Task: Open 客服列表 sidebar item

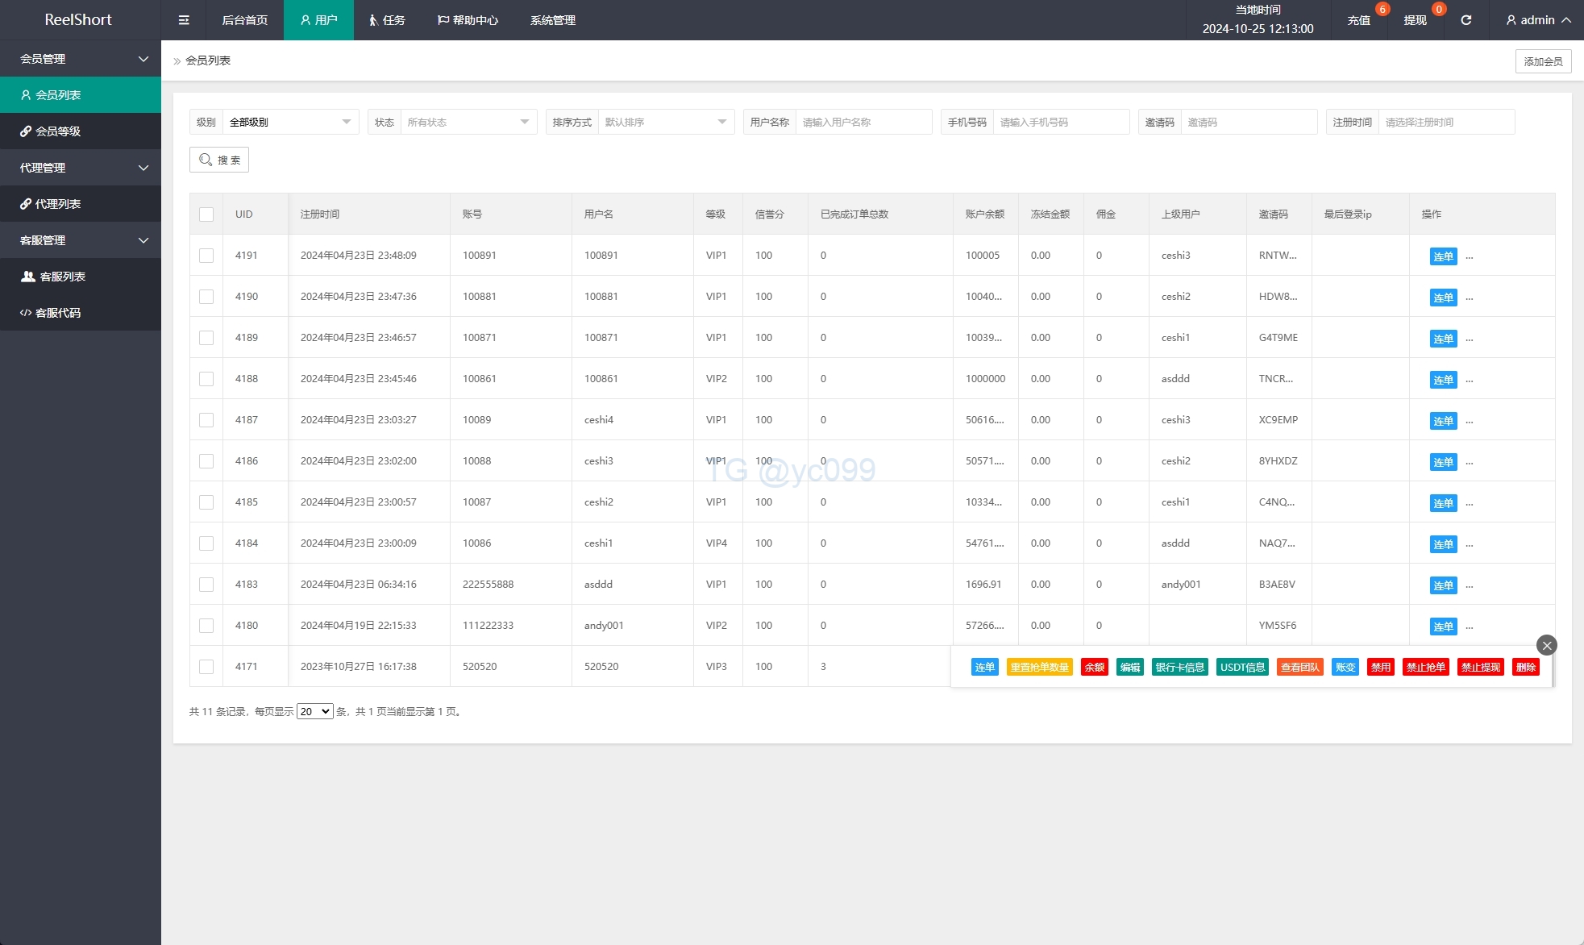Action: tap(62, 277)
